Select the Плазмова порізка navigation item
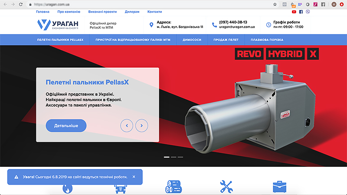This screenshot has height=195, width=347. click(267, 40)
